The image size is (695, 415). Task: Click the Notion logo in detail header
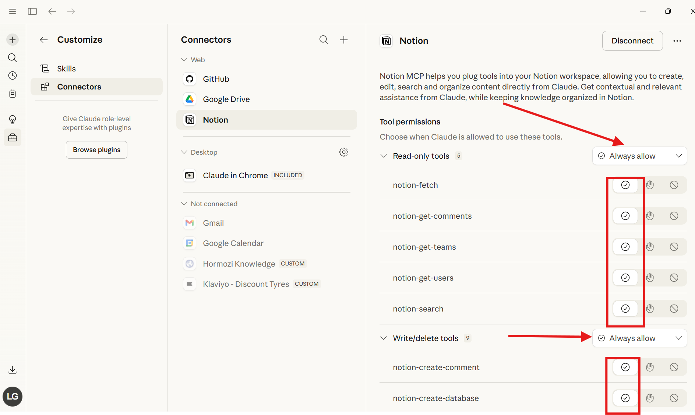point(386,41)
